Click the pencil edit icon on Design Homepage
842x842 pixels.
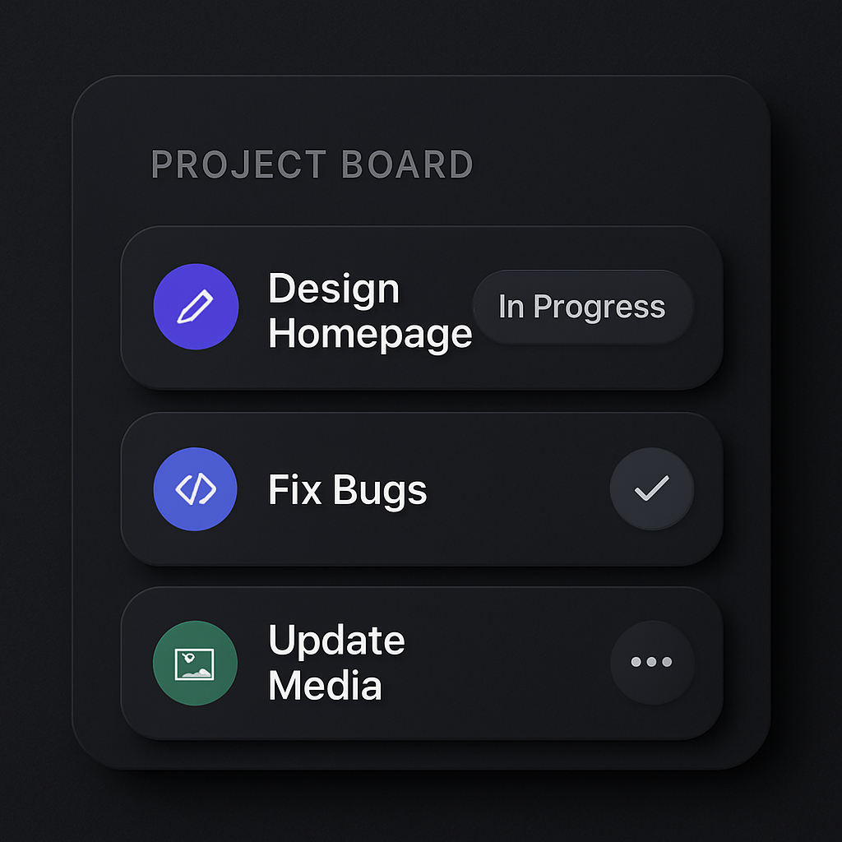point(196,307)
